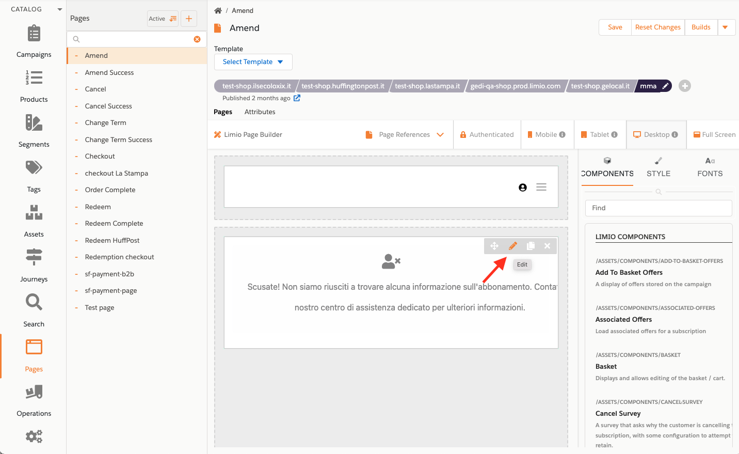
Task: Open the dropdown arrow next to Builds
Action: pyautogui.click(x=726, y=27)
